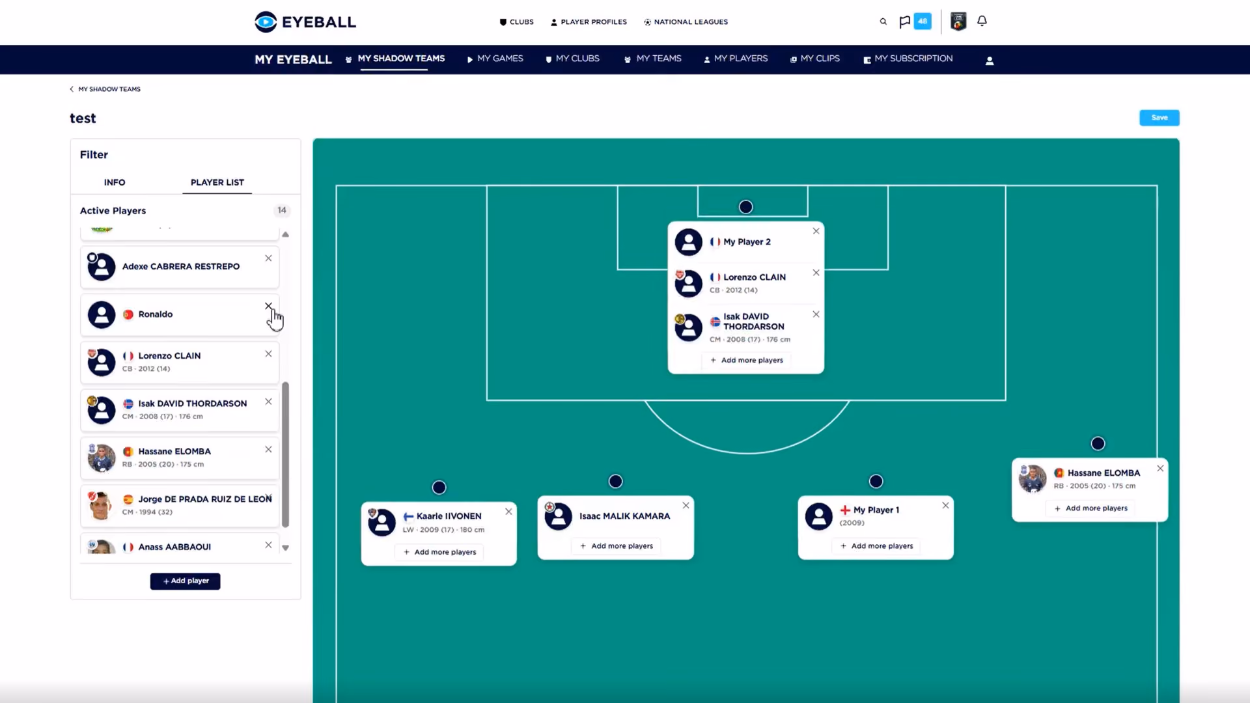
Task: Click the 48 notifications badge
Action: coord(923,21)
